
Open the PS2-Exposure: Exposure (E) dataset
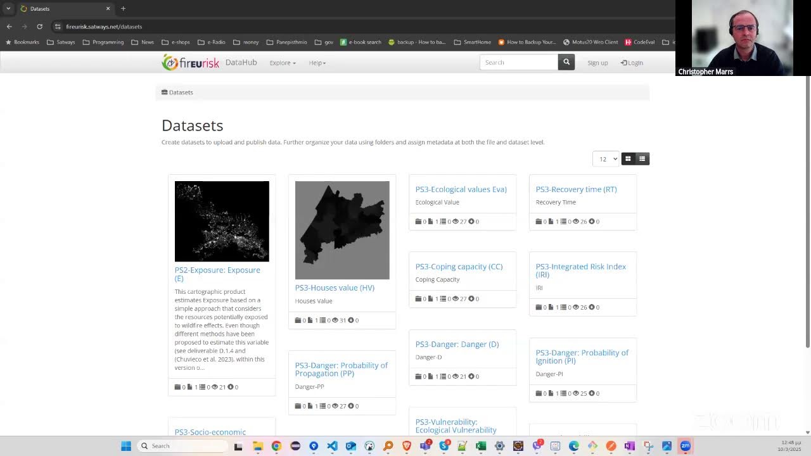pyautogui.click(x=217, y=274)
